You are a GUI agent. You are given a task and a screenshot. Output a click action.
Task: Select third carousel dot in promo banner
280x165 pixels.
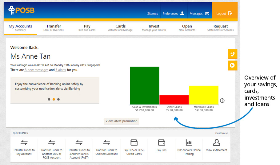(58, 99)
